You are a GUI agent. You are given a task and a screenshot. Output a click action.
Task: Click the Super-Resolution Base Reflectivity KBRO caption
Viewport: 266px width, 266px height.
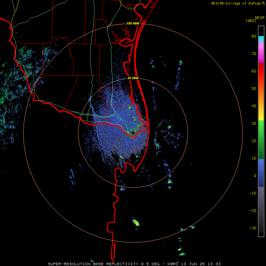[134, 264]
